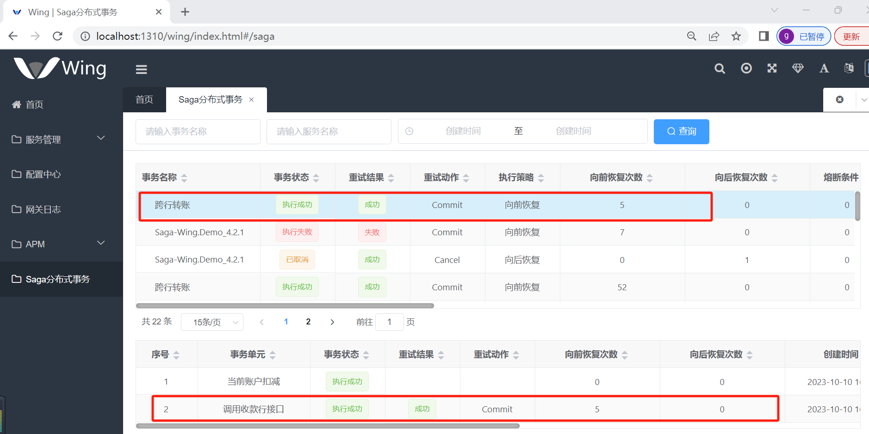This screenshot has height=434, width=869.
Task: Focus the 请输入事务名称 input field
Action: [x=198, y=132]
